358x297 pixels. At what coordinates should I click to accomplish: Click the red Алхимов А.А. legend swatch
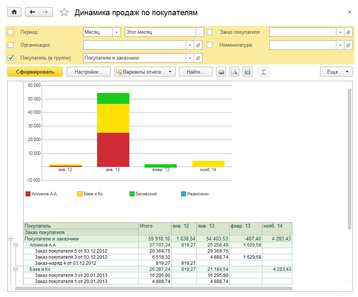point(28,194)
